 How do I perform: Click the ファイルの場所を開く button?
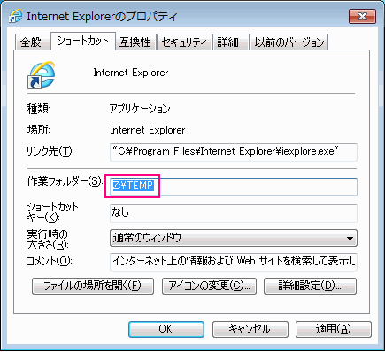click(93, 286)
